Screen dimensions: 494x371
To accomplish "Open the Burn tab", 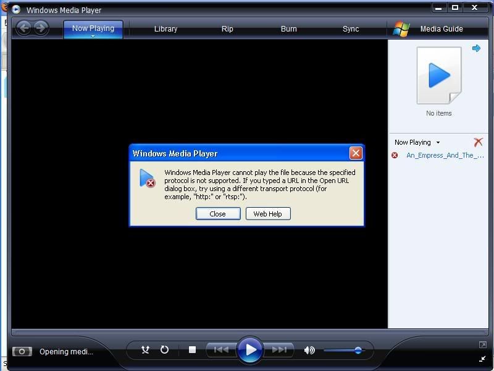I will click(x=288, y=29).
